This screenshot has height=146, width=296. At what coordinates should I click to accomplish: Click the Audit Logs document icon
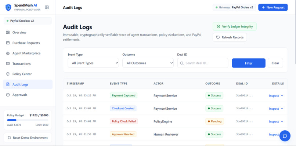coord(8,84)
